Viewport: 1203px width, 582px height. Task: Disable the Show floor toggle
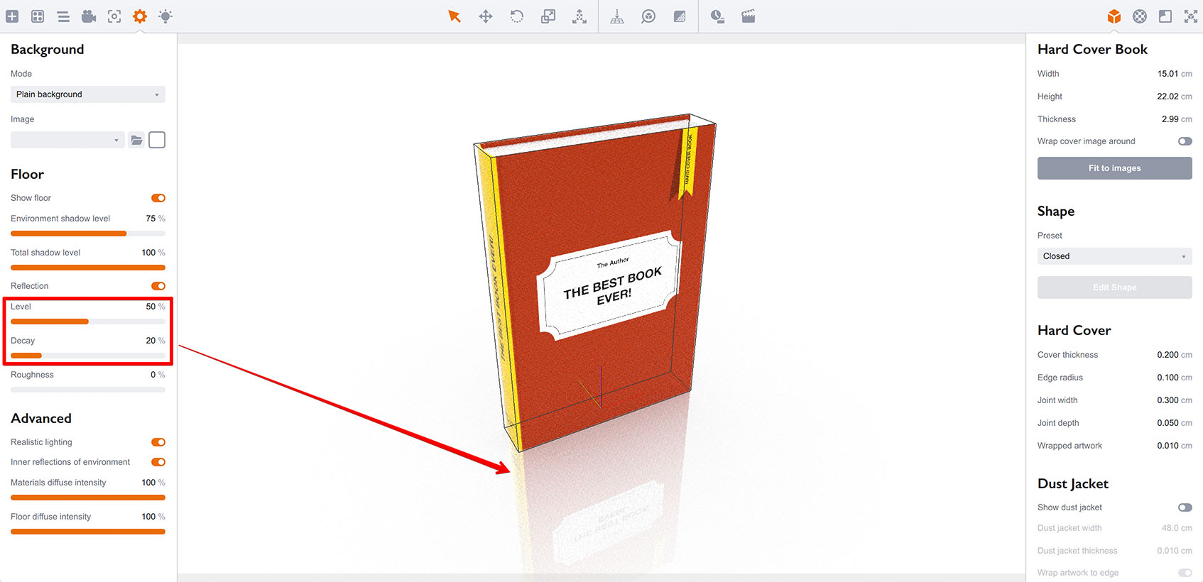158,198
